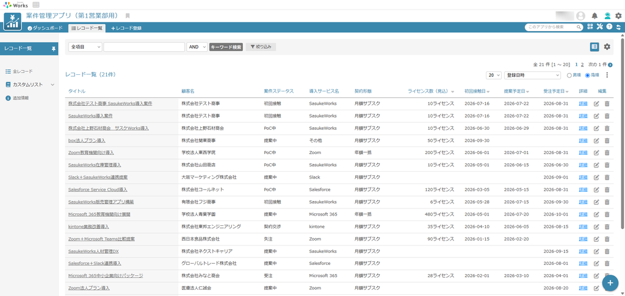This screenshot has width=625, height=296.
Task: Pin the レコード一覧 sidebar
Action: point(54,49)
